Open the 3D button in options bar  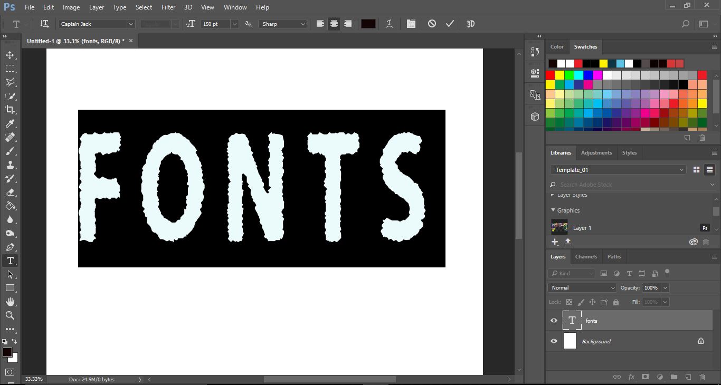(x=470, y=24)
